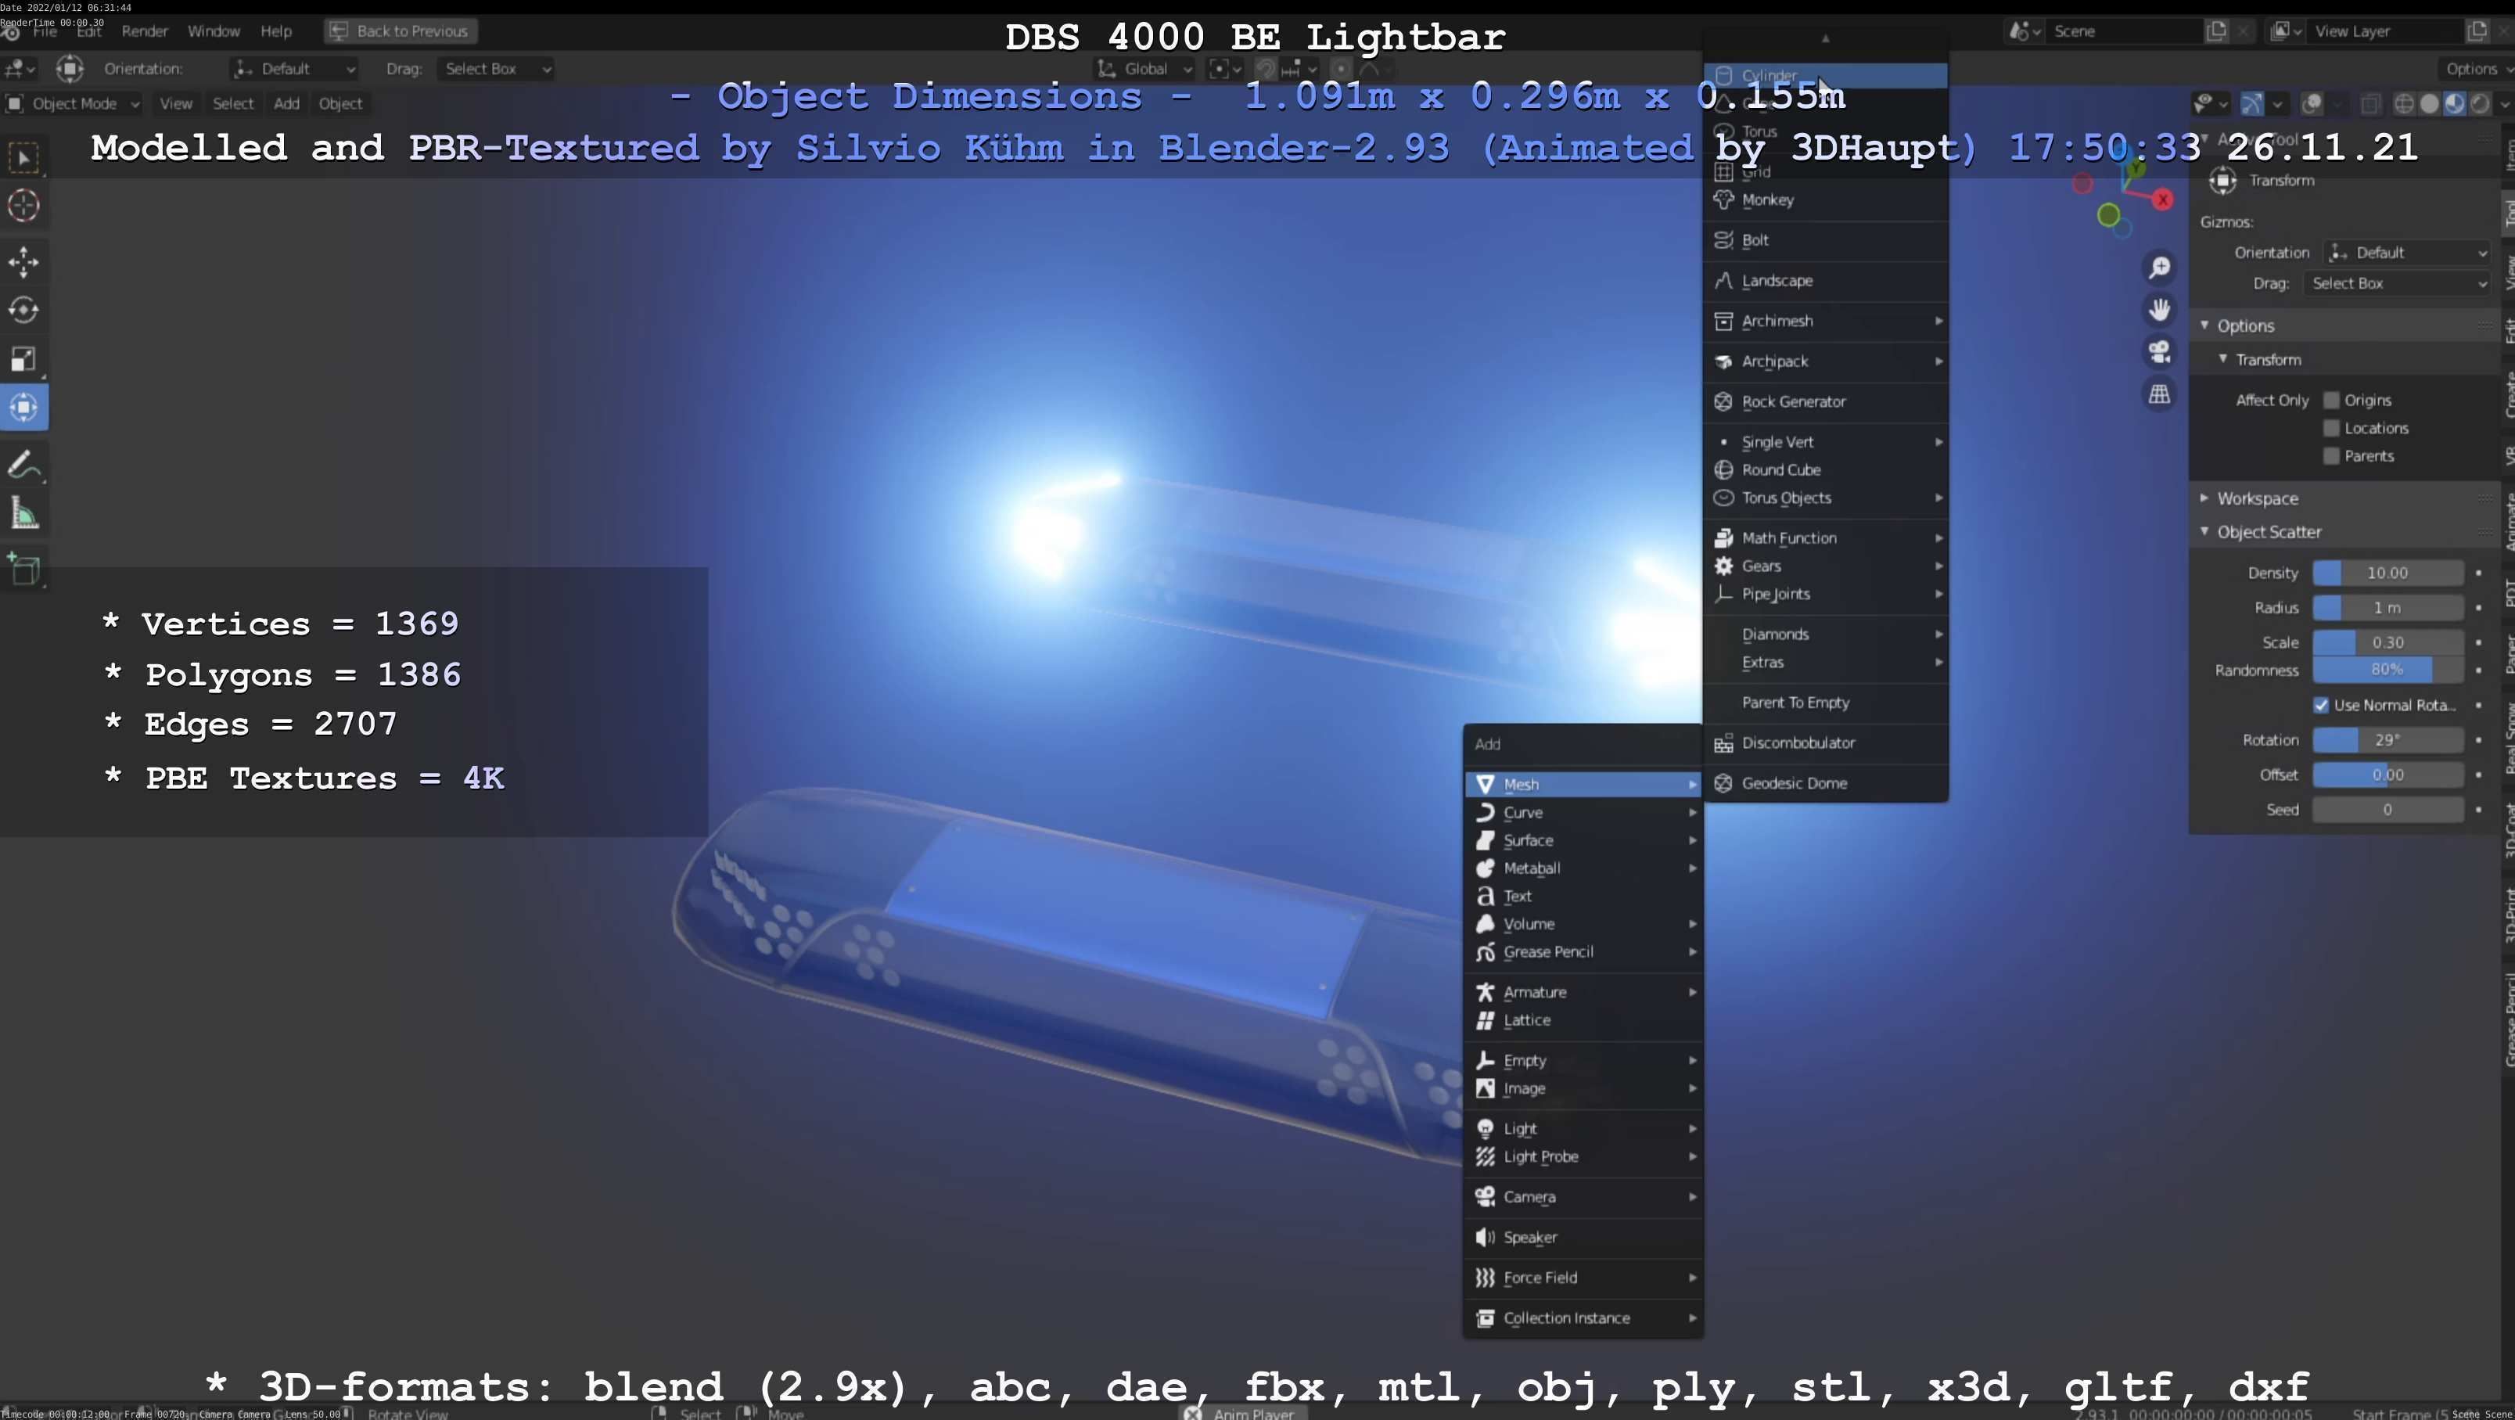The width and height of the screenshot is (2515, 1420).
Task: Open the Help menu
Action: point(276,31)
